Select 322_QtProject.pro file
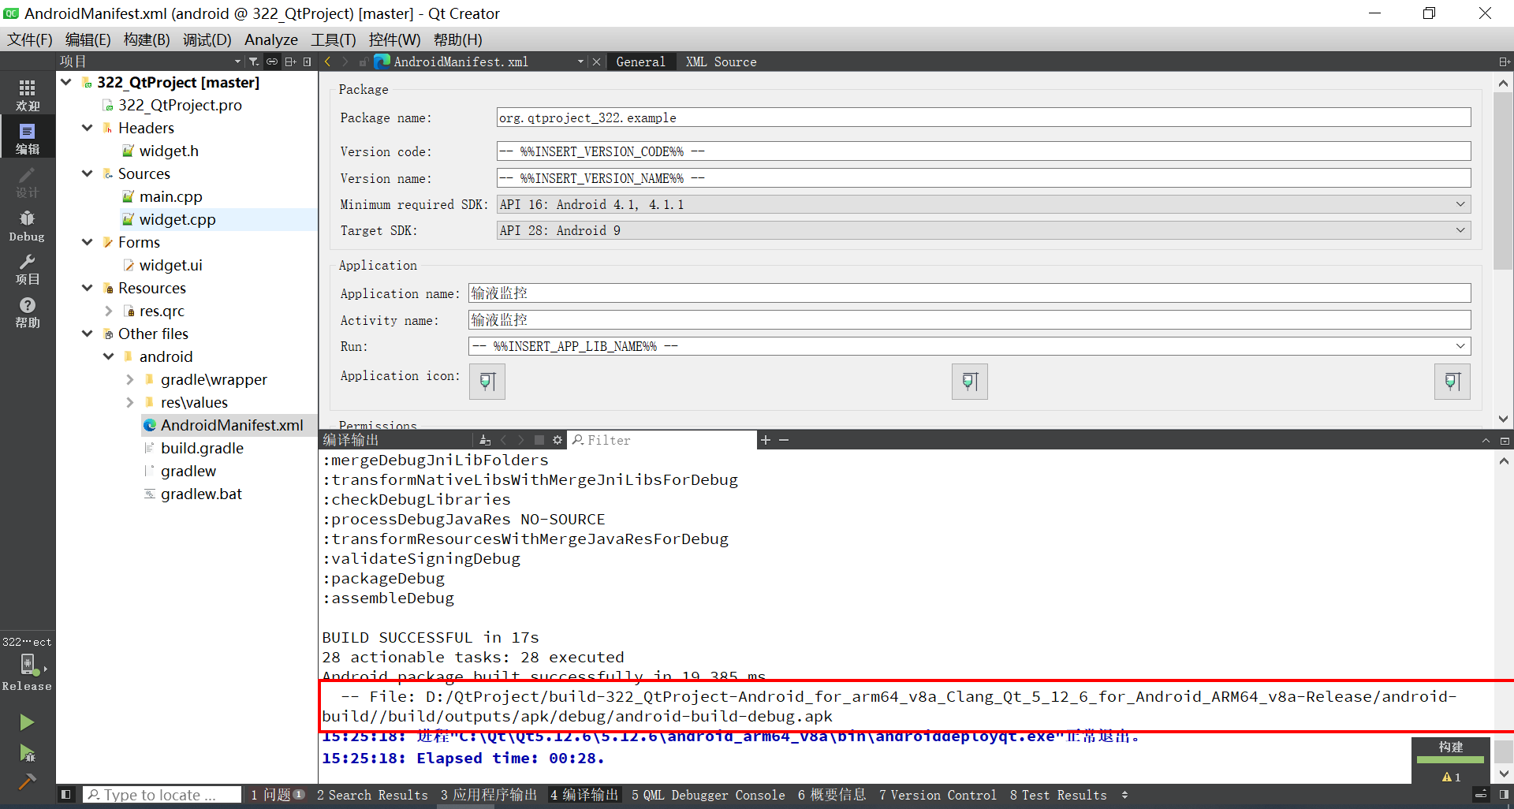 click(180, 105)
